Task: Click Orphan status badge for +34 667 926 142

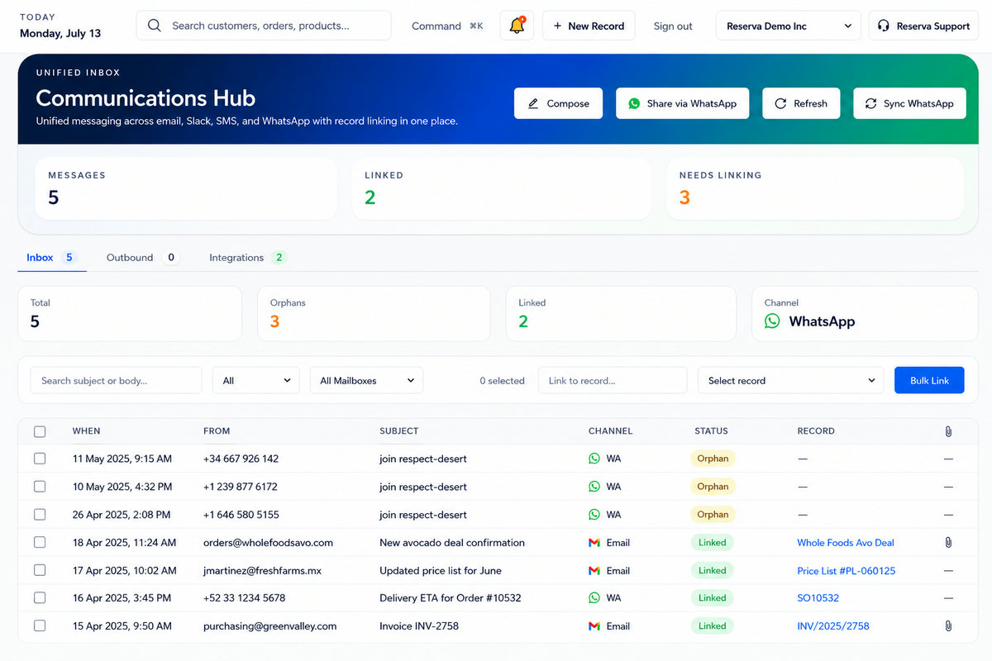Action: [x=713, y=459]
